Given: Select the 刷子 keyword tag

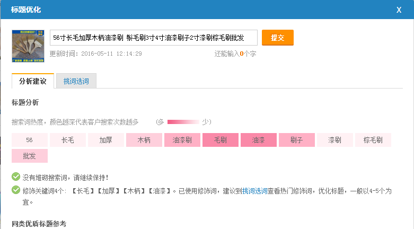Looking at the screenshot, I should pyautogui.click(x=296, y=140).
